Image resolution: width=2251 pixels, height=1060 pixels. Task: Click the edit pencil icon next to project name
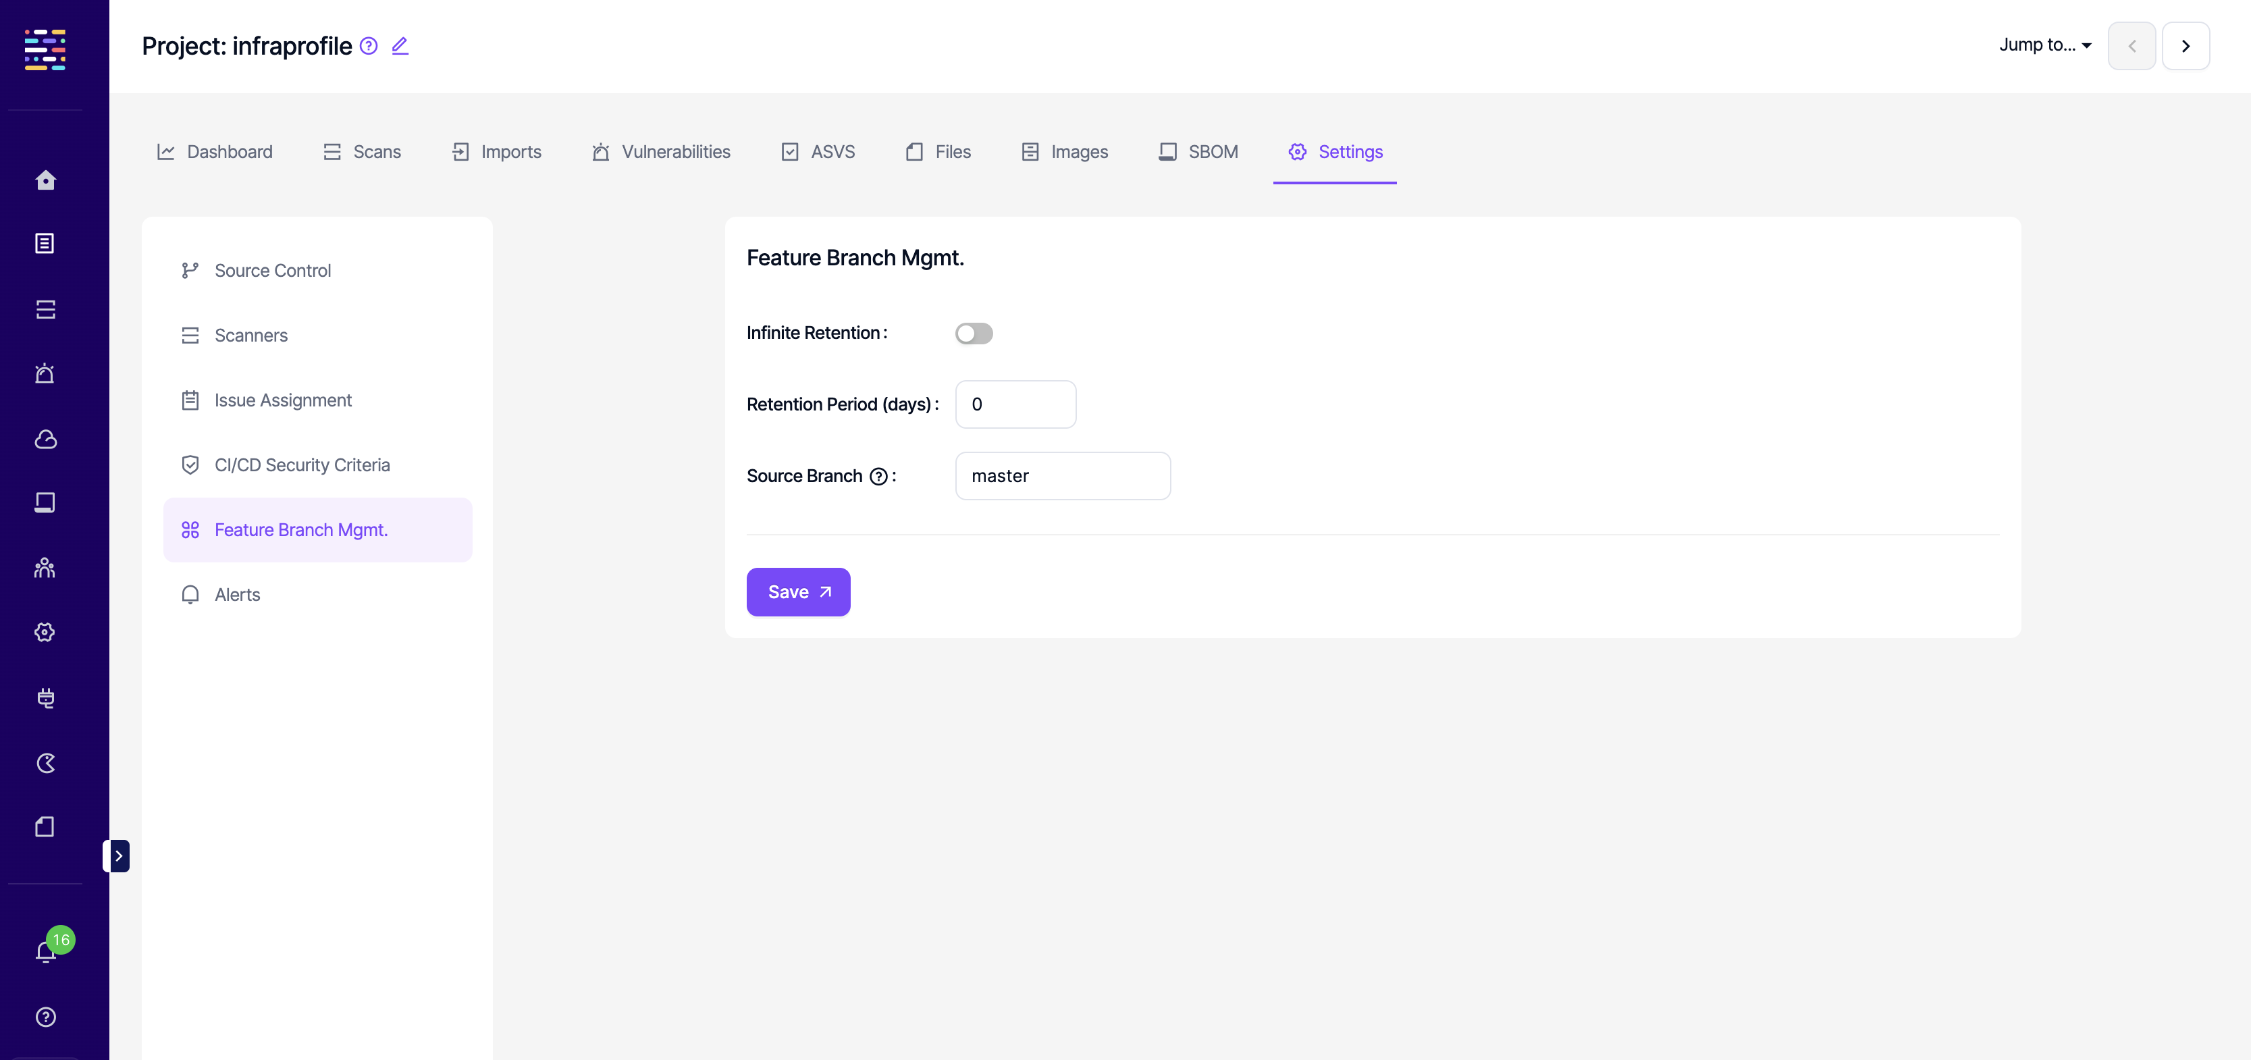pyautogui.click(x=400, y=45)
